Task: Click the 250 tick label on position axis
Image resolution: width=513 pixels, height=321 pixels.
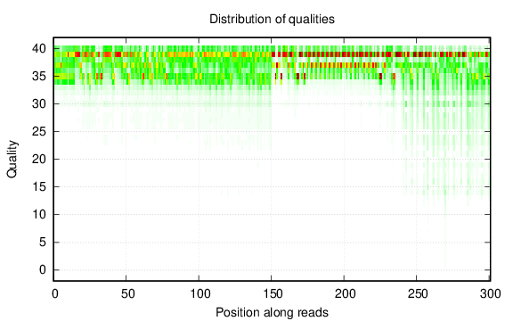Action: tap(418, 293)
